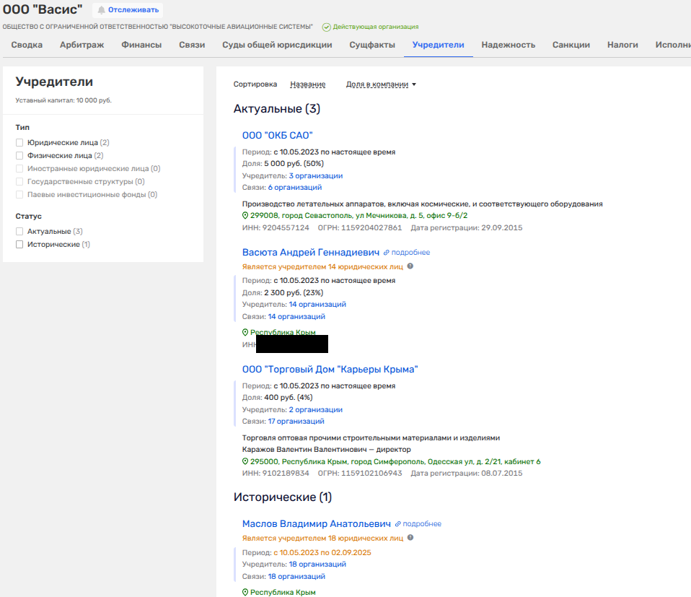Toggle the Актуальные status filter

pos(20,232)
